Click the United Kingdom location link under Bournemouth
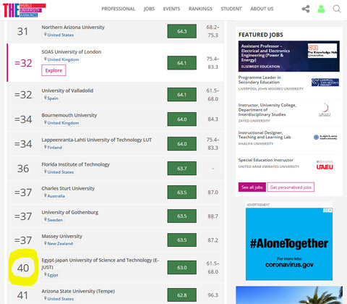The width and height of the screenshot is (347, 304). (x=63, y=123)
